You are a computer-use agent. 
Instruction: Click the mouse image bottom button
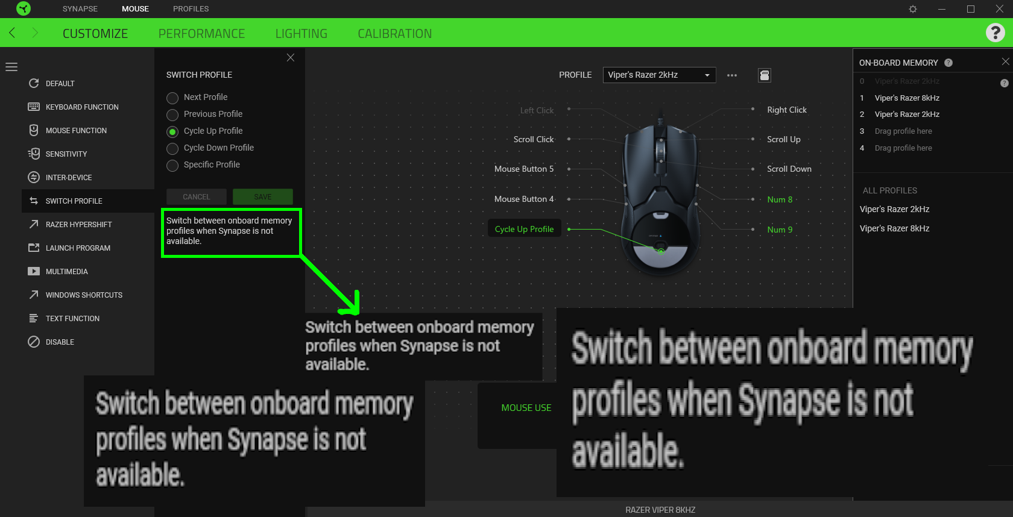click(x=661, y=251)
